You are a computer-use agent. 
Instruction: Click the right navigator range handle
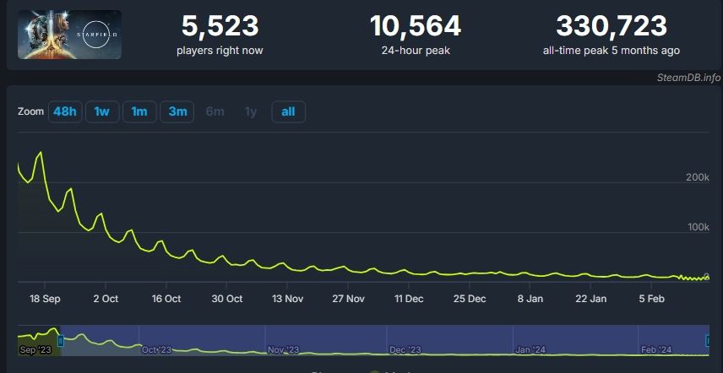point(709,340)
